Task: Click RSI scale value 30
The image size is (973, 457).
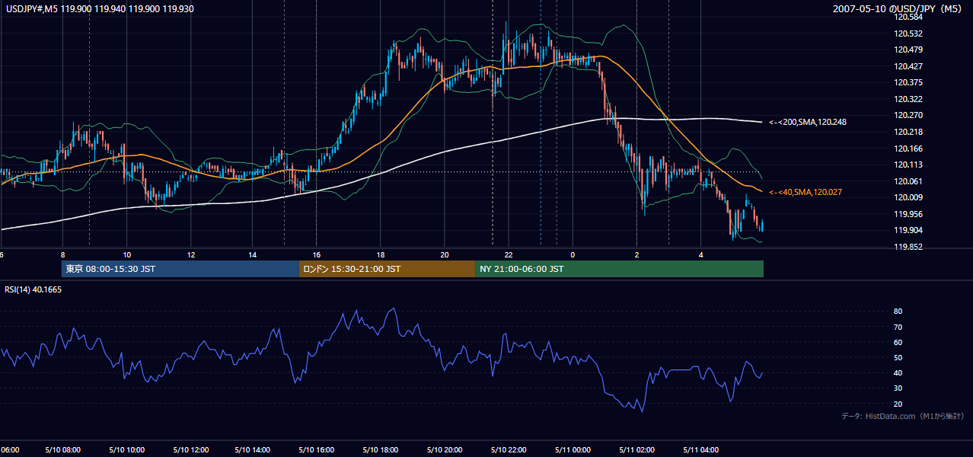Action: coord(898,388)
